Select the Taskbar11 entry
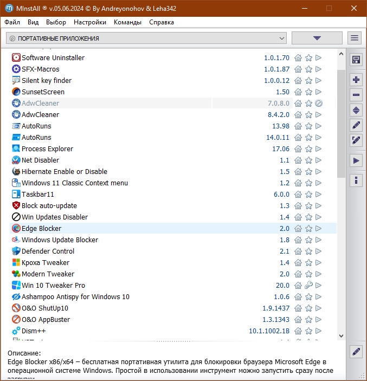 click(x=173, y=194)
